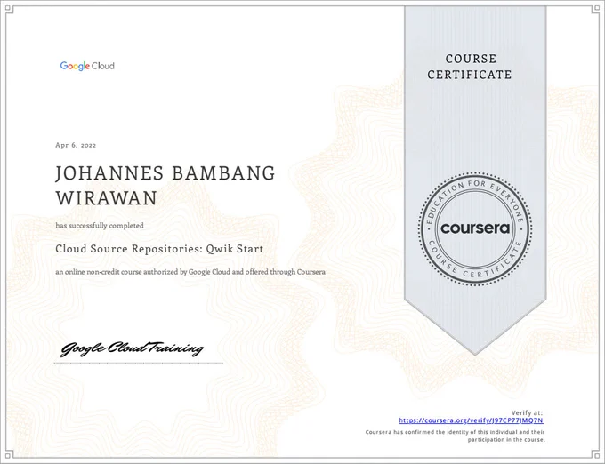Click the Google Cloud Training signature
Viewport: 605px width, 464px height.
(x=132, y=348)
